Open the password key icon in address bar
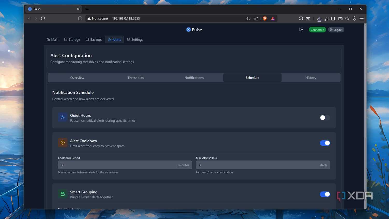The height and width of the screenshot is (219, 389). (248, 18)
